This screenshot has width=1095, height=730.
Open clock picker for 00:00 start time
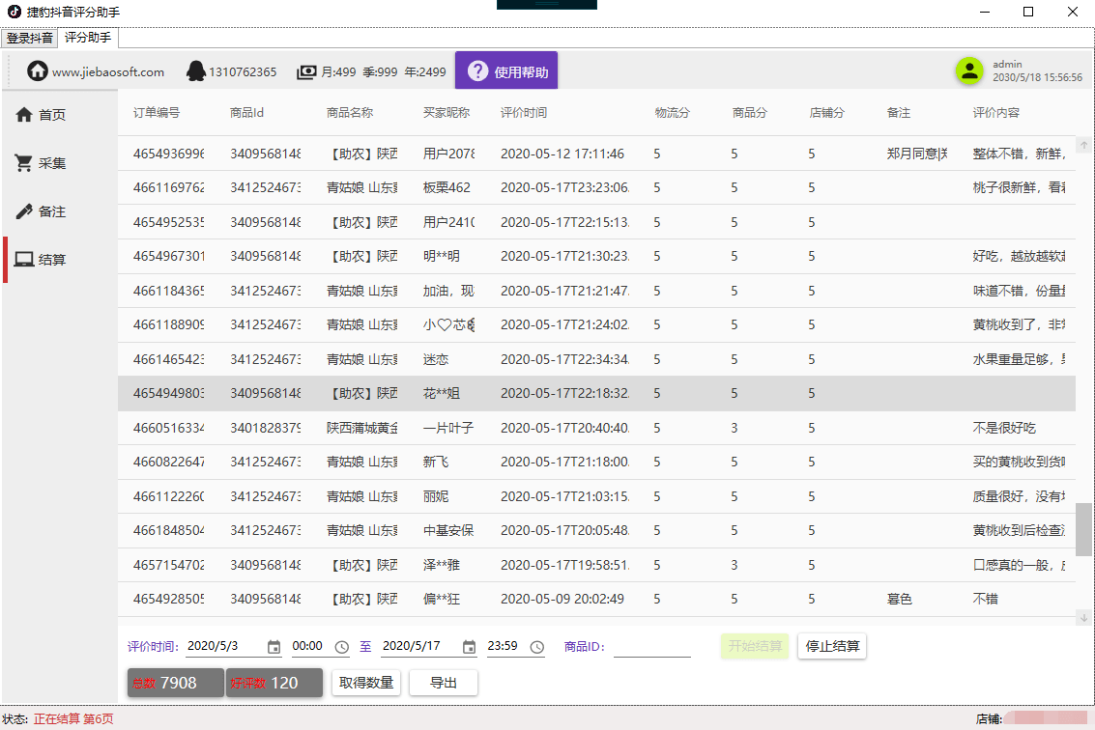(341, 647)
